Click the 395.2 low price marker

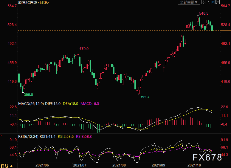(x=145, y=97)
